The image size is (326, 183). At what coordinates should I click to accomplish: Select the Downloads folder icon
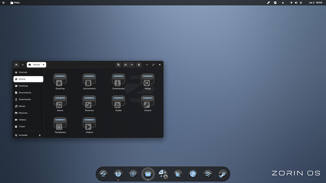(119, 80)
